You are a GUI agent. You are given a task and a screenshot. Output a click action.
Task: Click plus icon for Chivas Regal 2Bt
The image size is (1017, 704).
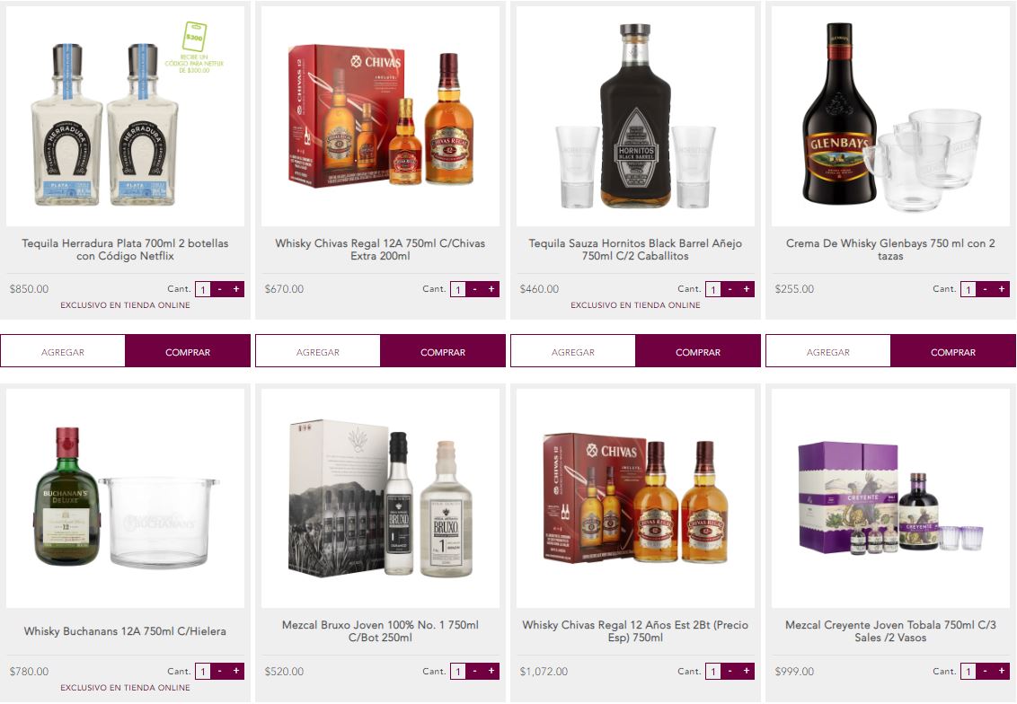point(747,671)
